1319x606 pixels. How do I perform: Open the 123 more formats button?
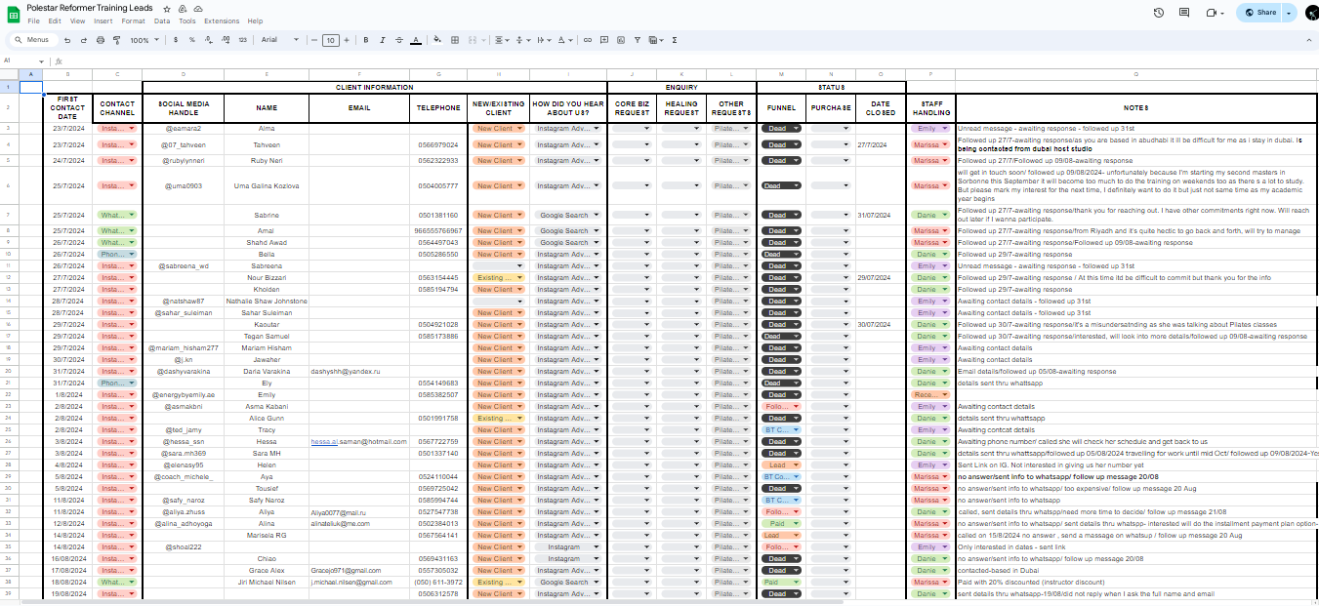(242, 40)
